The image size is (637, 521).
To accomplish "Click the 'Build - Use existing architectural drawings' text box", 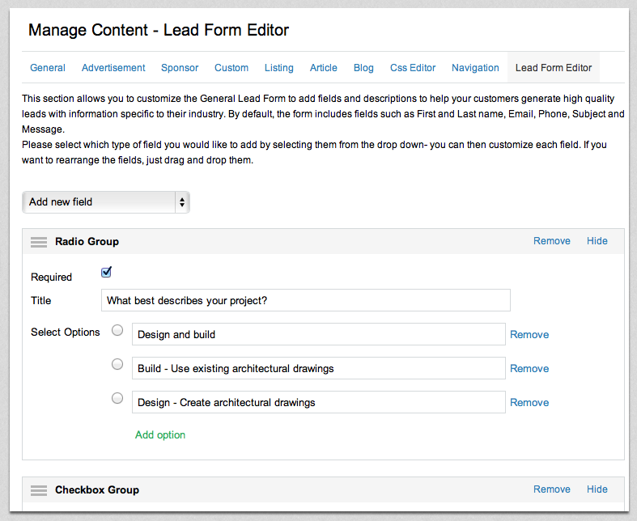I will [x=318, y=369].
